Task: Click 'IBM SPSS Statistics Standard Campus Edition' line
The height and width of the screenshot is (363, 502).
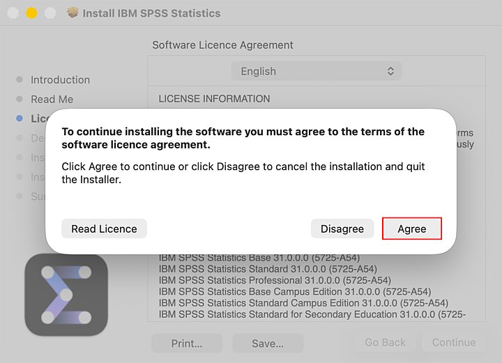Action: tap(303, 303)
